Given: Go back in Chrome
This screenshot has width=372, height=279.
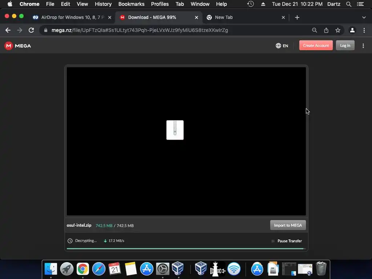Looking at the screenshot, I should 8,30.
